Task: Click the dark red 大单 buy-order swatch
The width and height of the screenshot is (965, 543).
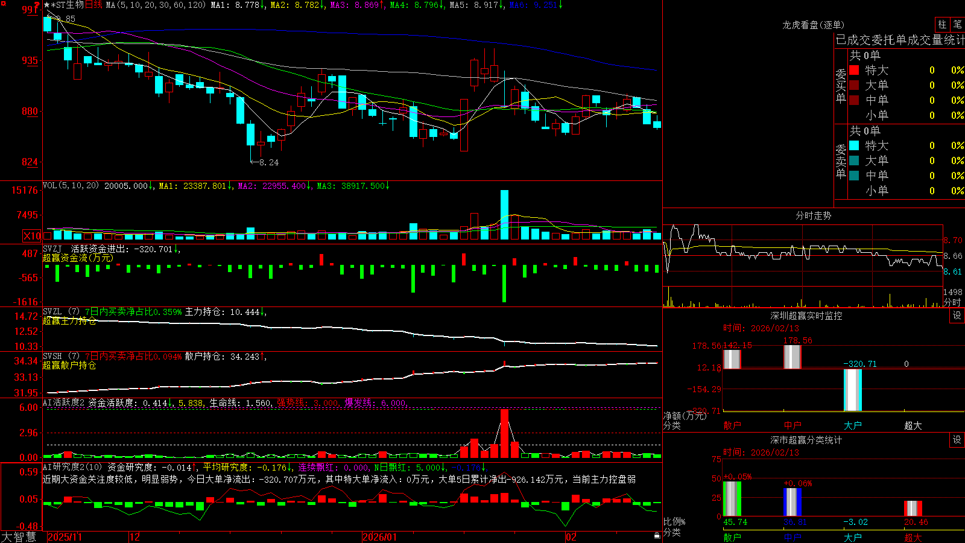Action: (x=854, y=85)
